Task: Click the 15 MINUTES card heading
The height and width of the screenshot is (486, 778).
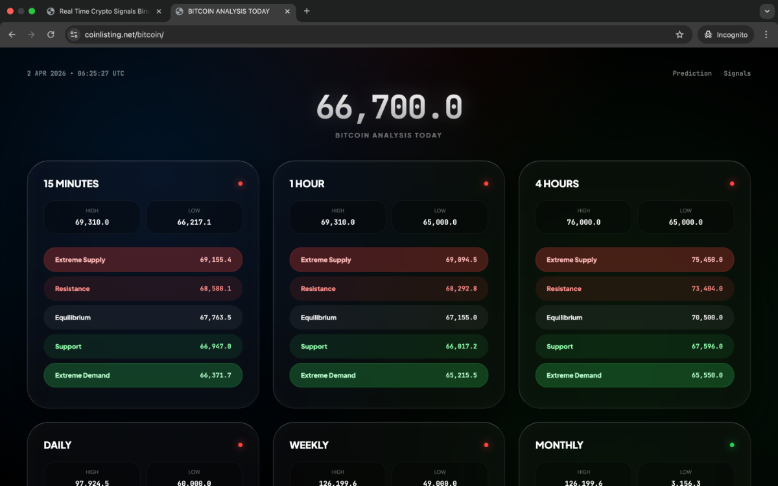Action: tap(71, 184)
